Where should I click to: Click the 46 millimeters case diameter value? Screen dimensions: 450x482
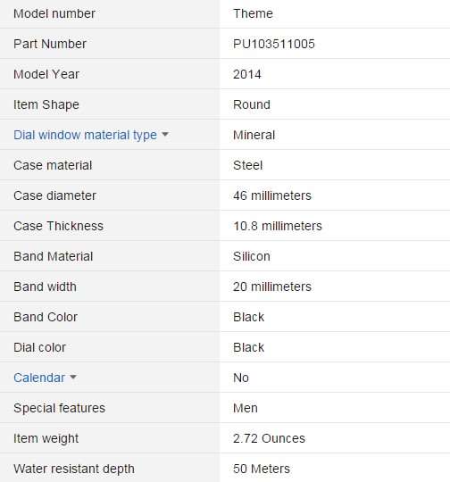coord(272,195)
